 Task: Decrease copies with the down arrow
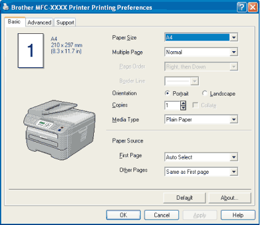coord(183,108)
